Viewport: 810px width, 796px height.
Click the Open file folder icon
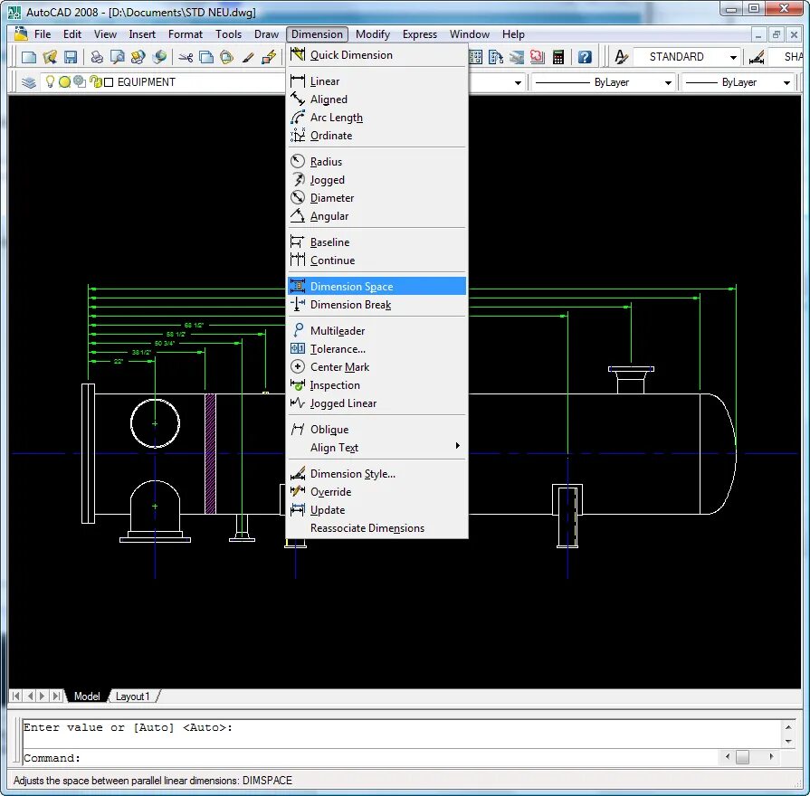50,57
